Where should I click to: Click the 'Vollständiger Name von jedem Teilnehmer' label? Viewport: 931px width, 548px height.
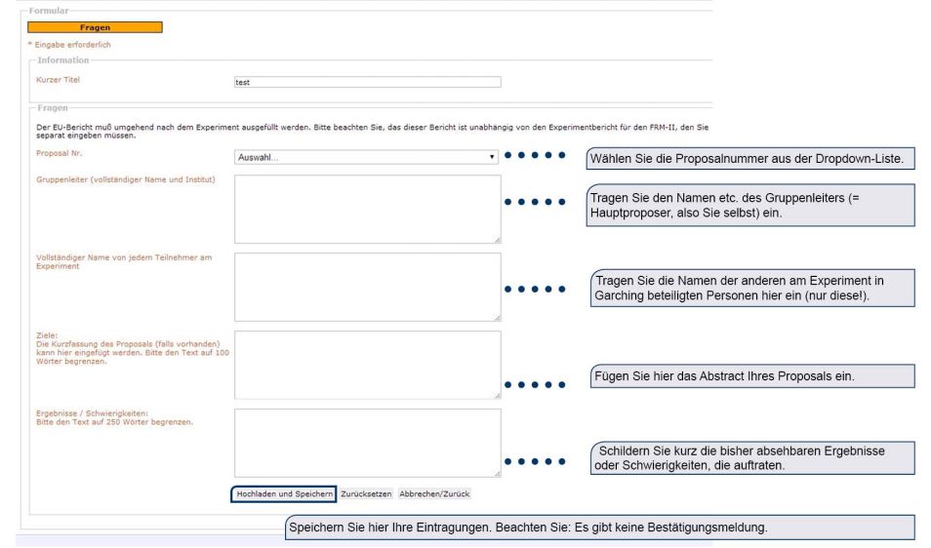[x=124, y=261]
